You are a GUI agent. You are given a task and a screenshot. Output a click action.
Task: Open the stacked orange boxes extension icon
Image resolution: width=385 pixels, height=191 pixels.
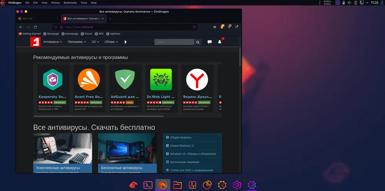click(x=223, y=27)
